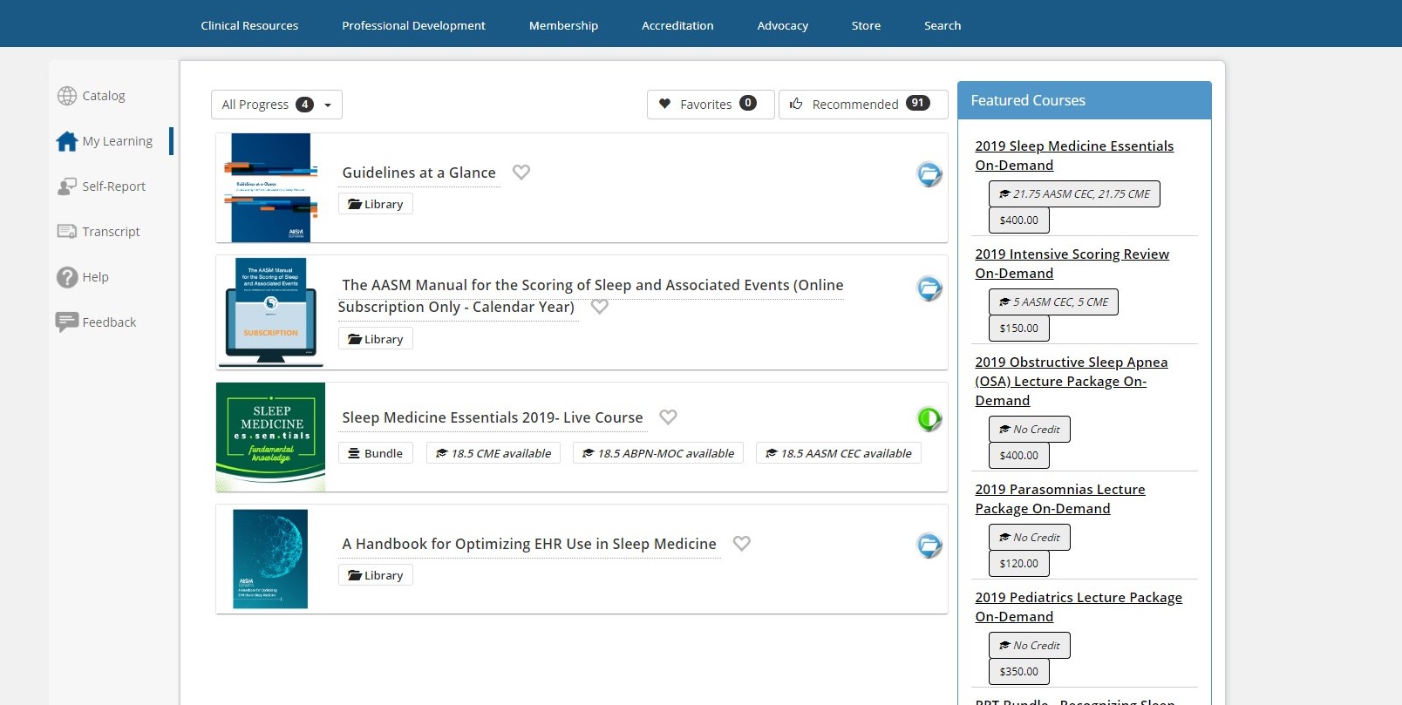Click progress status icon for Sleep Medicine Essentials 2019

[x=929, y=419]
